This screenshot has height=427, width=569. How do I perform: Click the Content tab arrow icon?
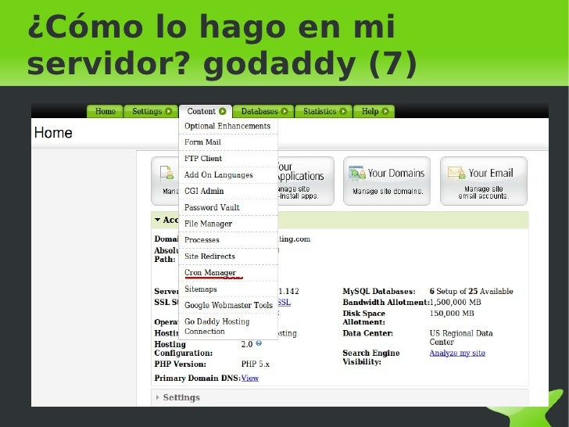223,112
